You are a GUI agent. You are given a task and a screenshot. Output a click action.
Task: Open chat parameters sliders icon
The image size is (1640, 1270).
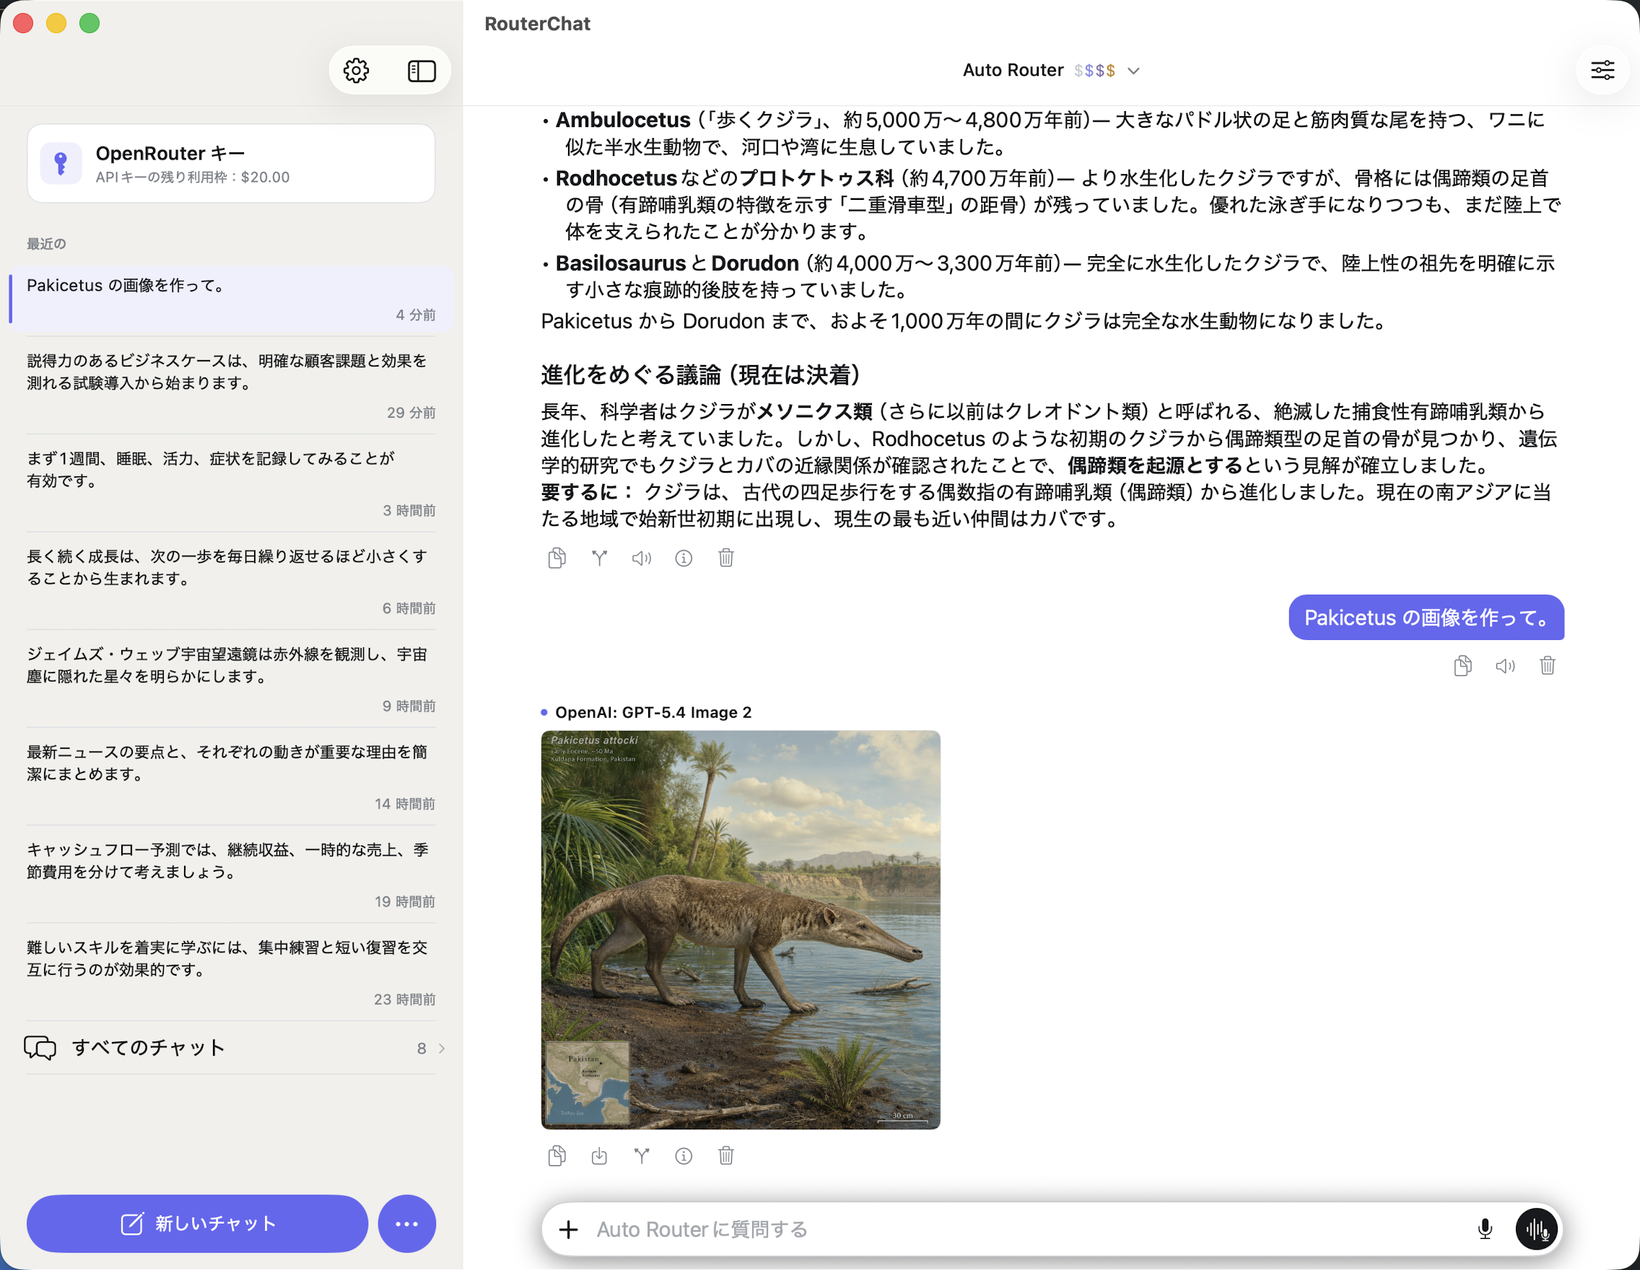point(1602,71)
